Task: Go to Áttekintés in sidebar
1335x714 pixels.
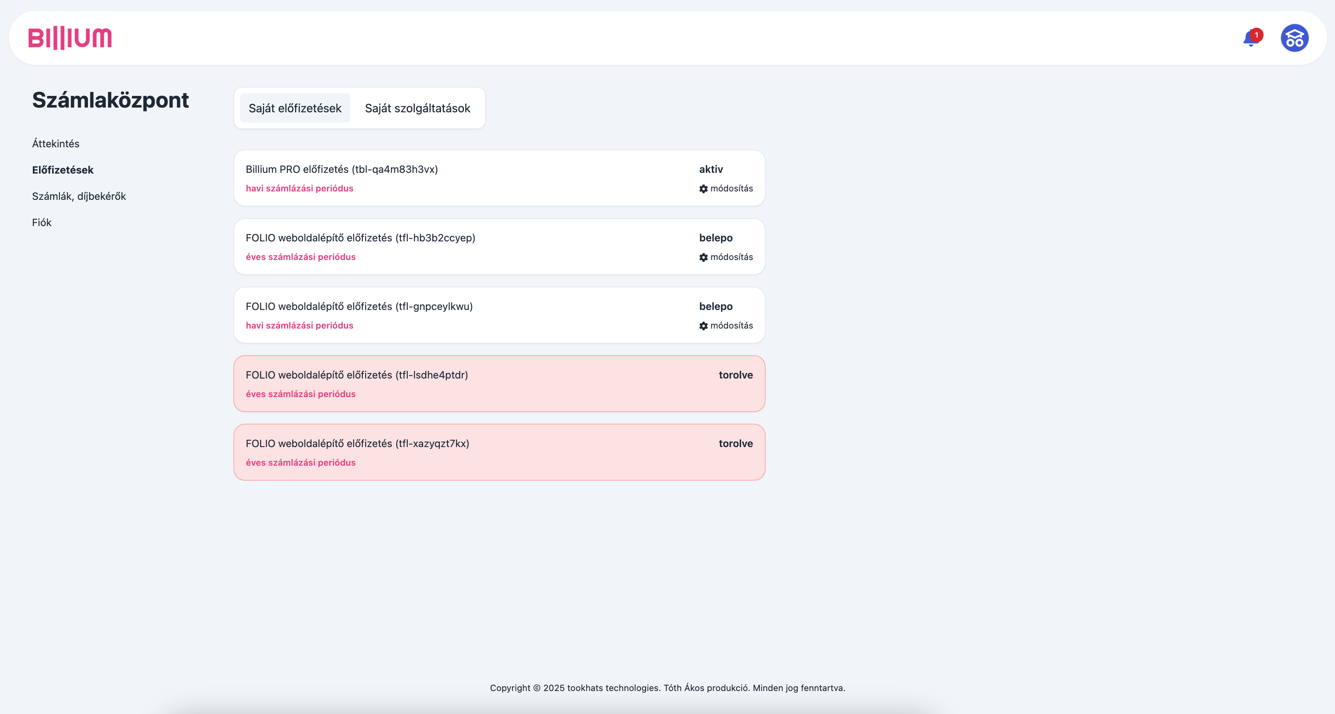Action: click(x=55, y=144)
